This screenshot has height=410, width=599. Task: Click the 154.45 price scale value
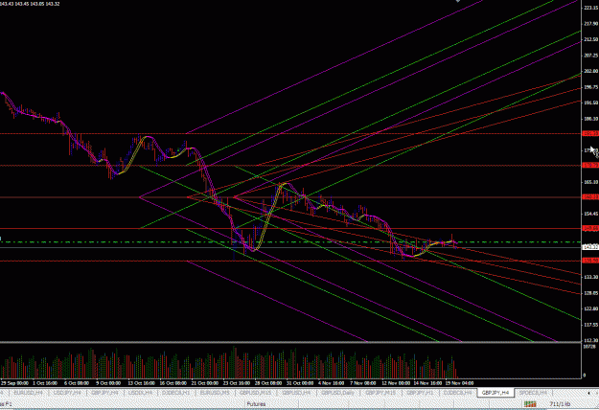pos(590,214)
